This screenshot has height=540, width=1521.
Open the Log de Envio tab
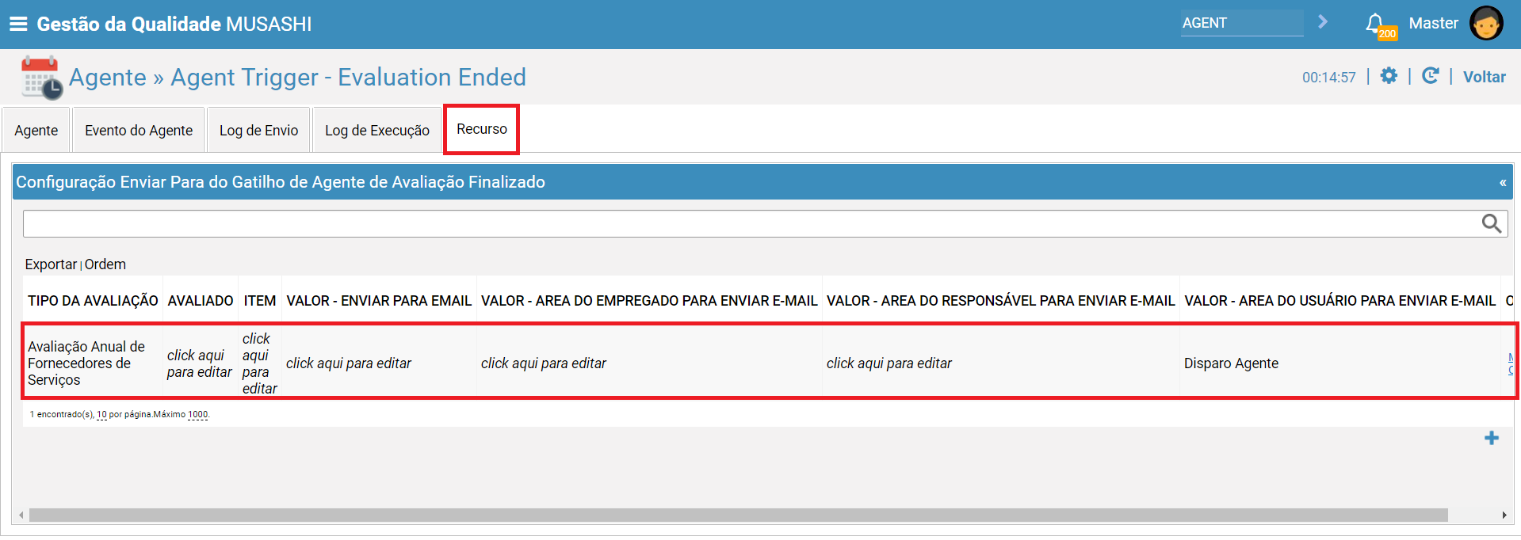click(x=258, y=131)
